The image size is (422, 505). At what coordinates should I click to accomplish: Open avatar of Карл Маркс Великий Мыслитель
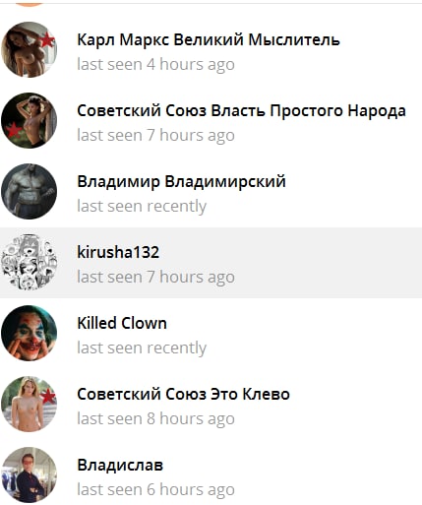(x=29, y=50)
